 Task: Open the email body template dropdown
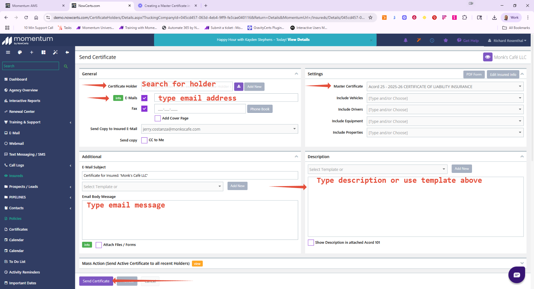point(152,186)
